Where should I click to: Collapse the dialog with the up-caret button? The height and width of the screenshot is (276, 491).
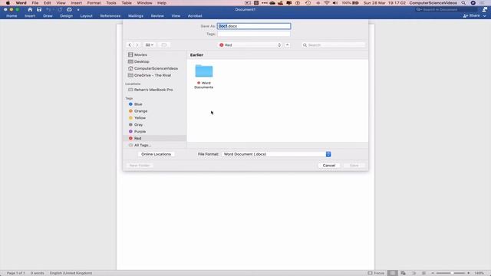click(287, 45)
